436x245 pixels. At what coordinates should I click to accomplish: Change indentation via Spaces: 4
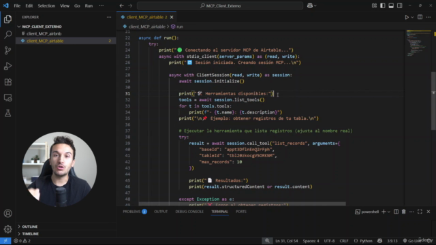coord(311,241)
